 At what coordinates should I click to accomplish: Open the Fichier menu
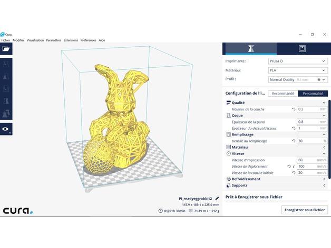[5, 40]
